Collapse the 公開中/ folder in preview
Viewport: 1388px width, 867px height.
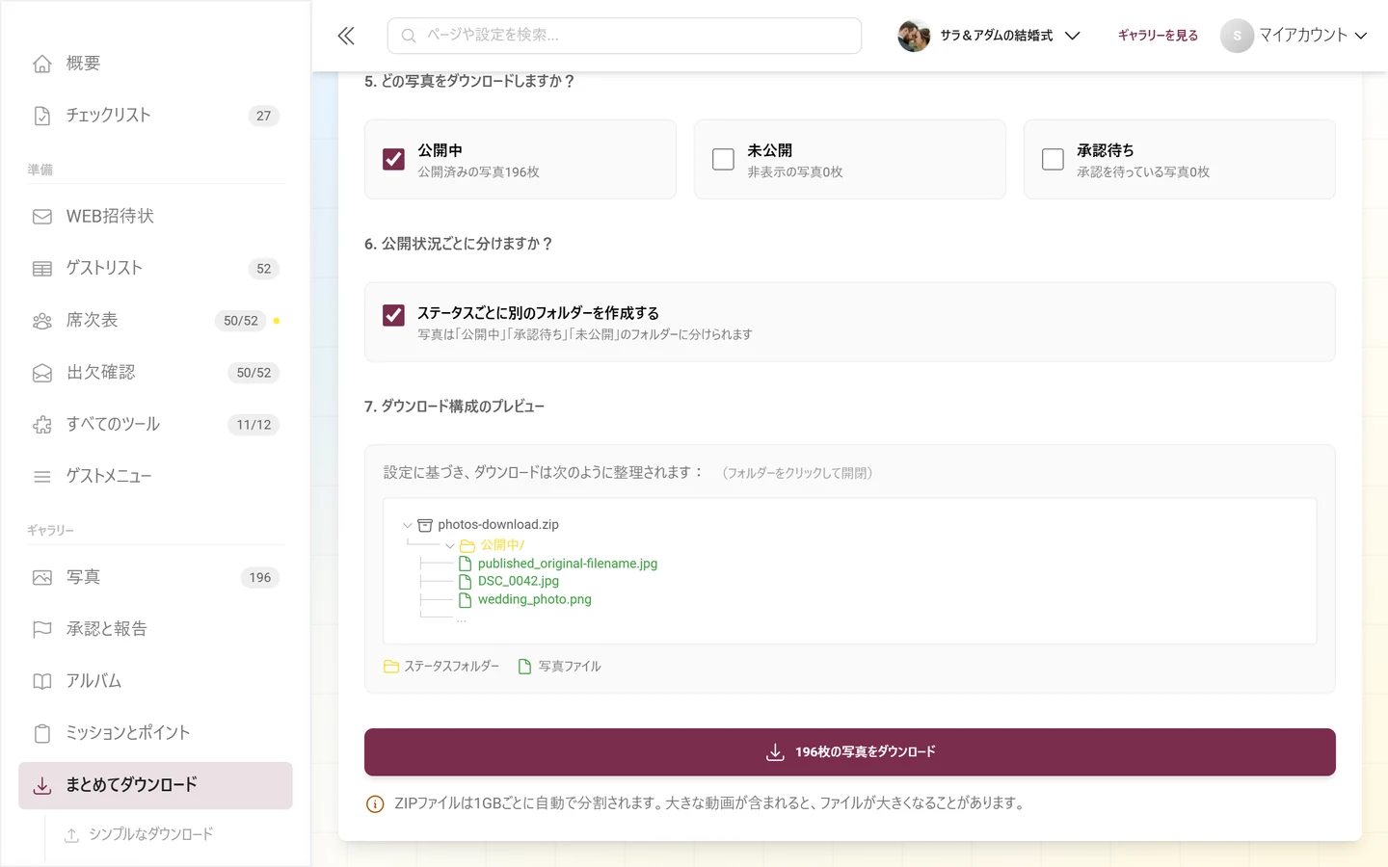pyautogui.click(x=450, y=545)
